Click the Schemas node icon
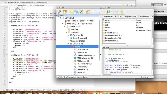The image size is (167, 94). point(71,44)
